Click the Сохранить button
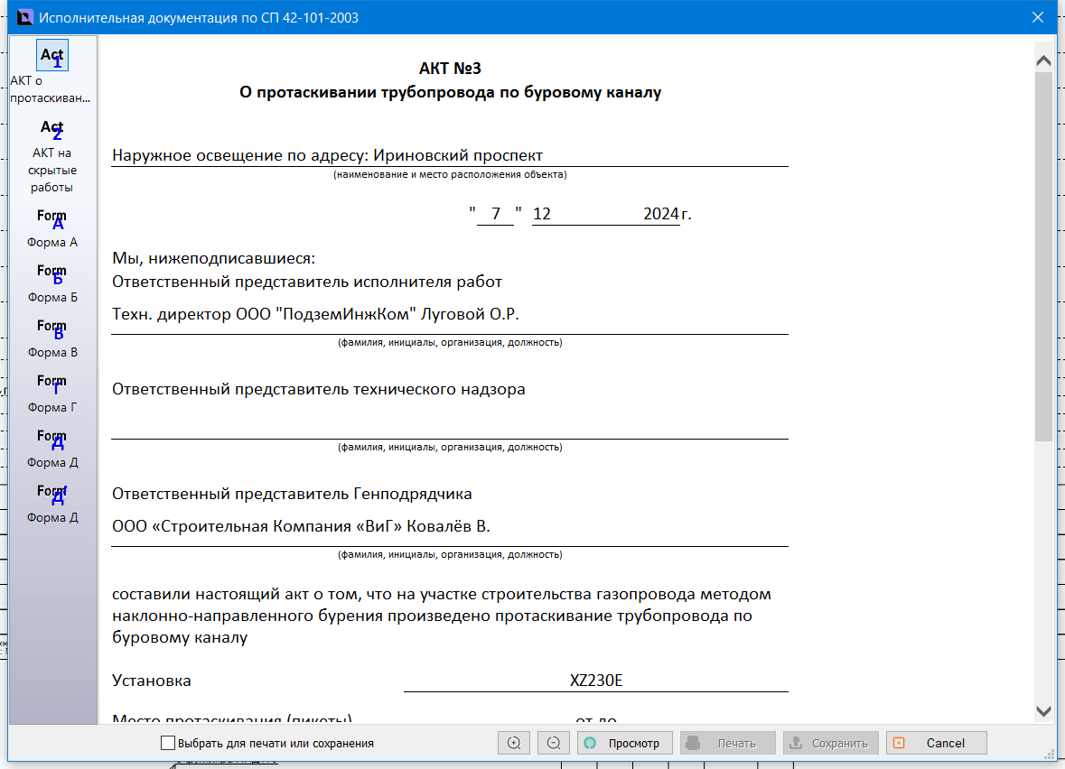The height and width of the screenshot is (769, 1065). [831, 743]
